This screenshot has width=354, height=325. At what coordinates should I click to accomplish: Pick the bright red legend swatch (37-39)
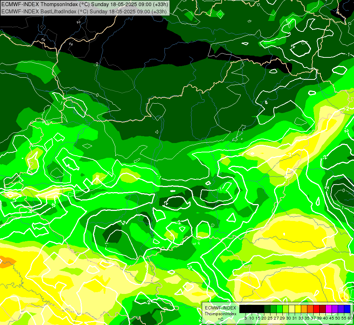[x=316, y=309]
